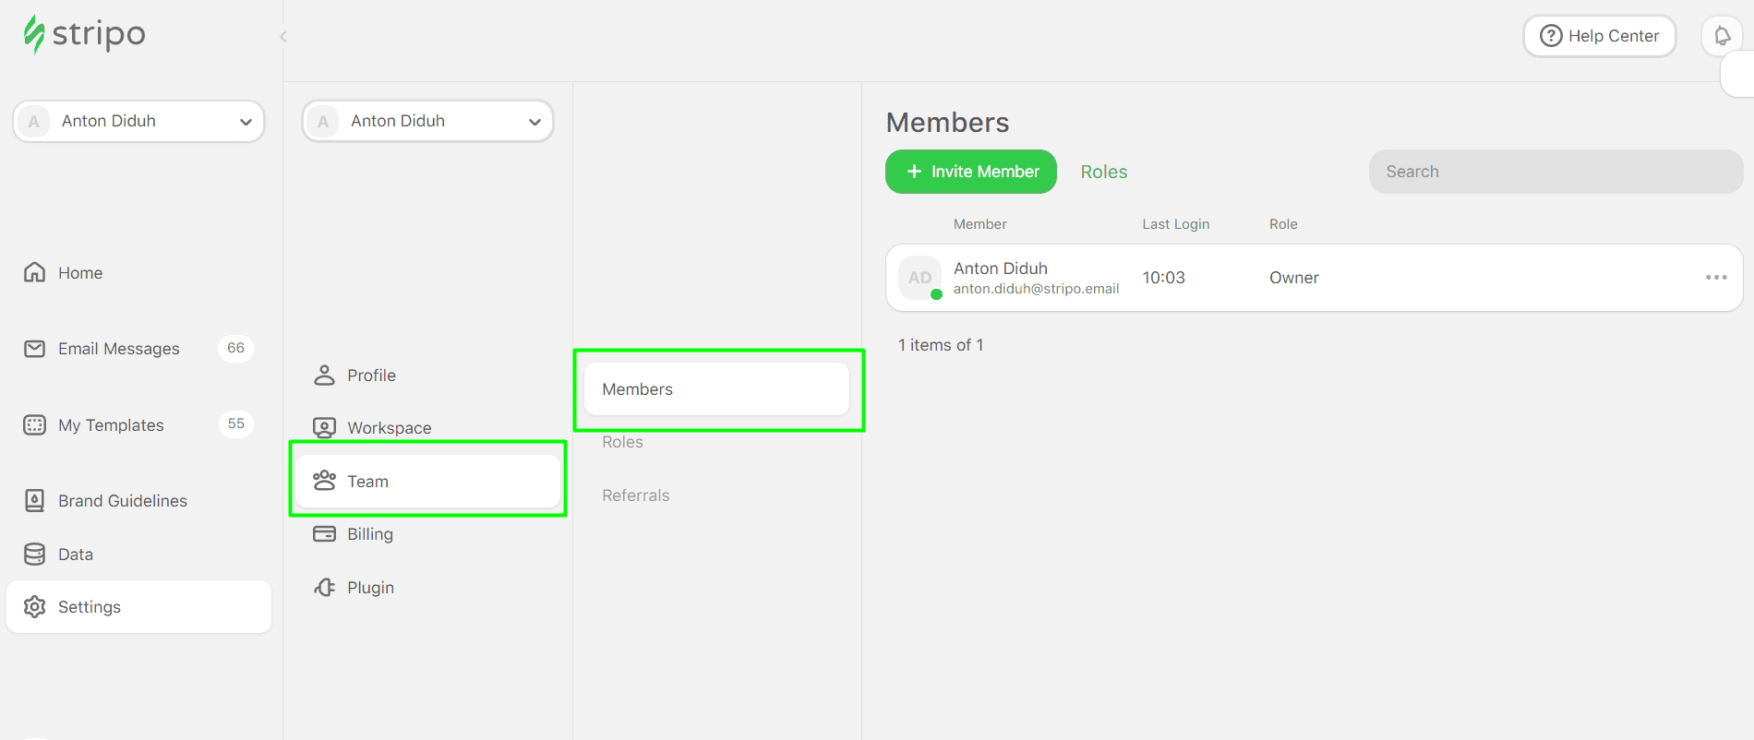The height and width of the screenshot is (740, 1754).
Task: Expand the settings panel Anton Diduh dropdown
Action: coord(427,122)
